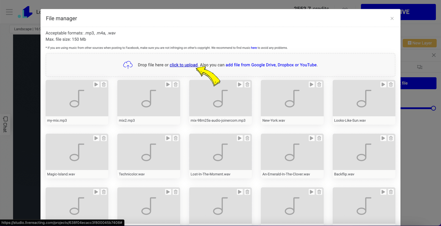Click the cloud upload icon
The image size is (441, 226).
[128, 65]
